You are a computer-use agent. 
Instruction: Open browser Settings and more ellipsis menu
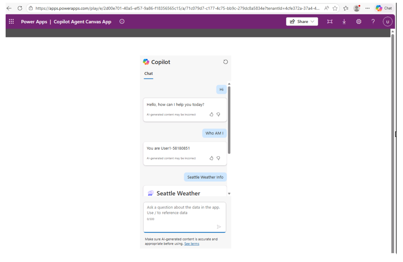tap(367, 8)
